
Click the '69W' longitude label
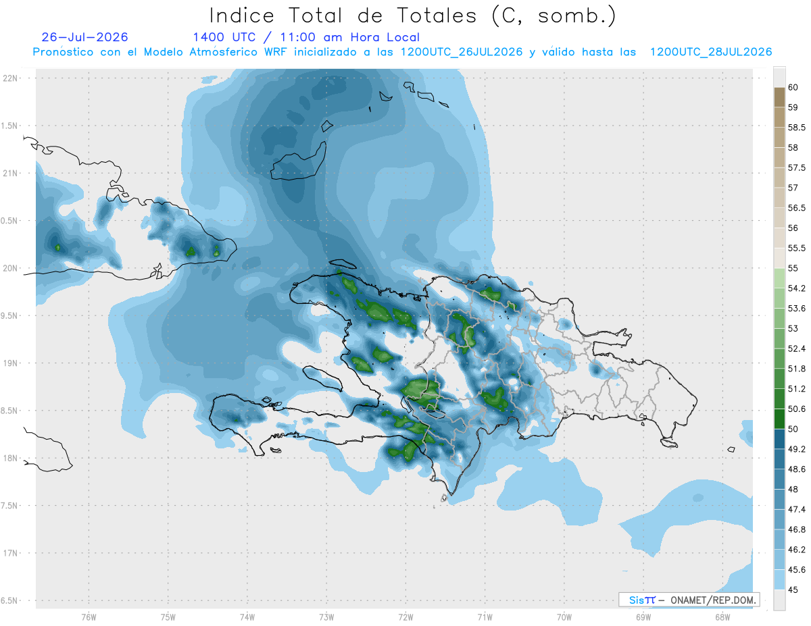coord(643,617)
